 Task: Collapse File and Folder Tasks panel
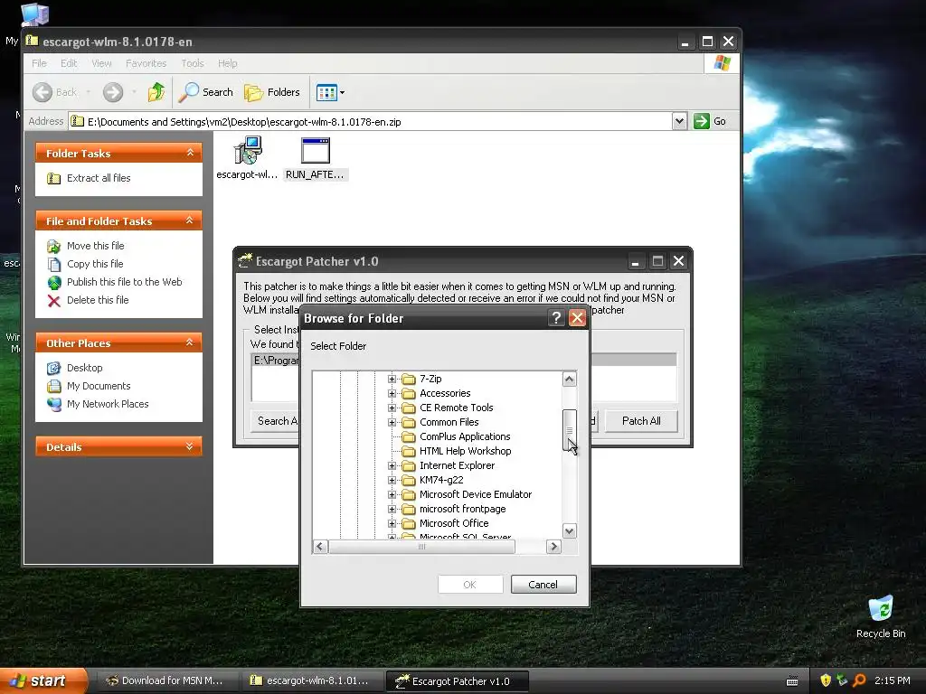[x=190, y=220]
